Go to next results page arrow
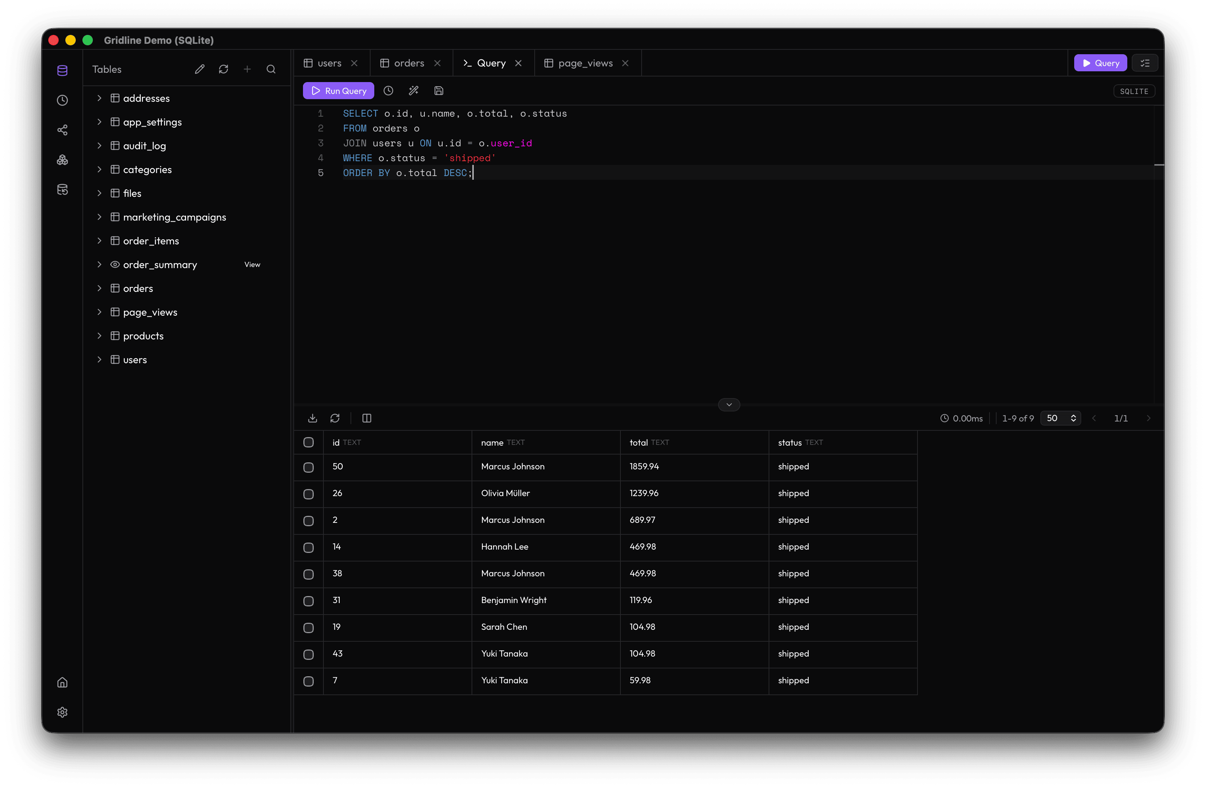1206x788 pixels. tap(1149, 418)
